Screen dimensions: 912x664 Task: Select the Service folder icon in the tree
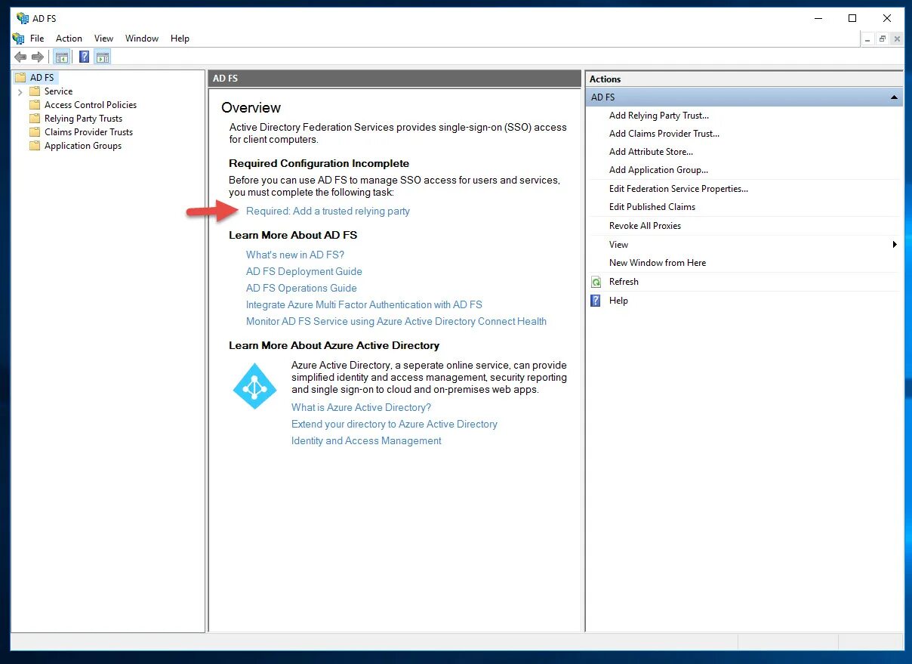[35, 91]
